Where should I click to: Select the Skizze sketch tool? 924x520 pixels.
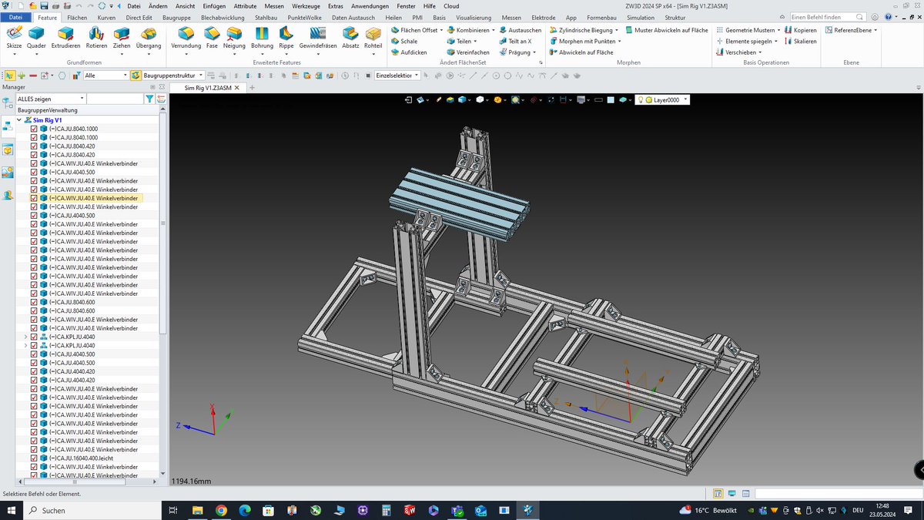point(14,37)
